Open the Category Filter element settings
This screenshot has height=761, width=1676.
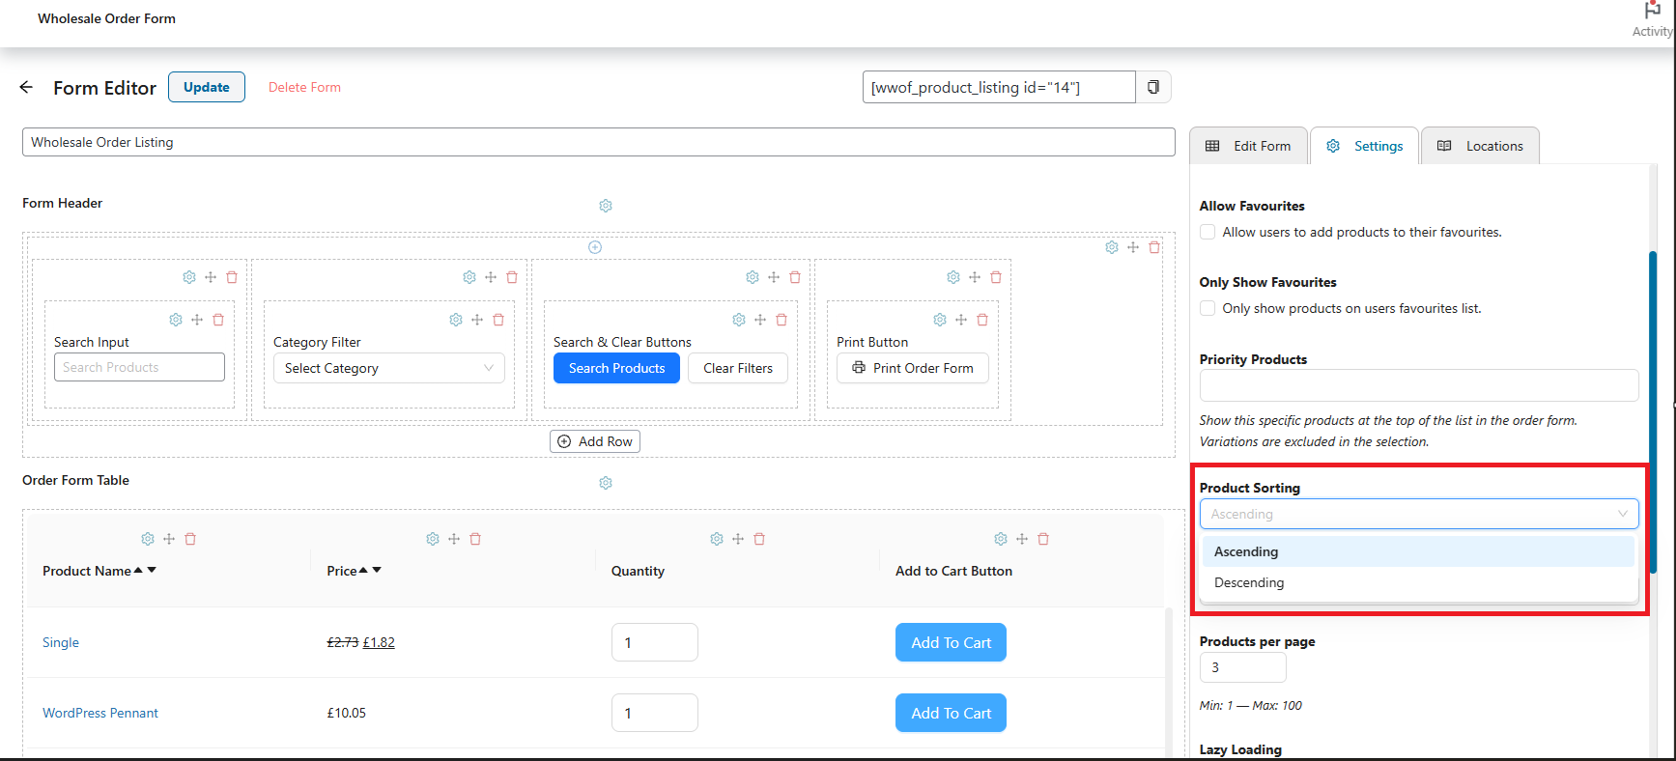coord(456,320)
